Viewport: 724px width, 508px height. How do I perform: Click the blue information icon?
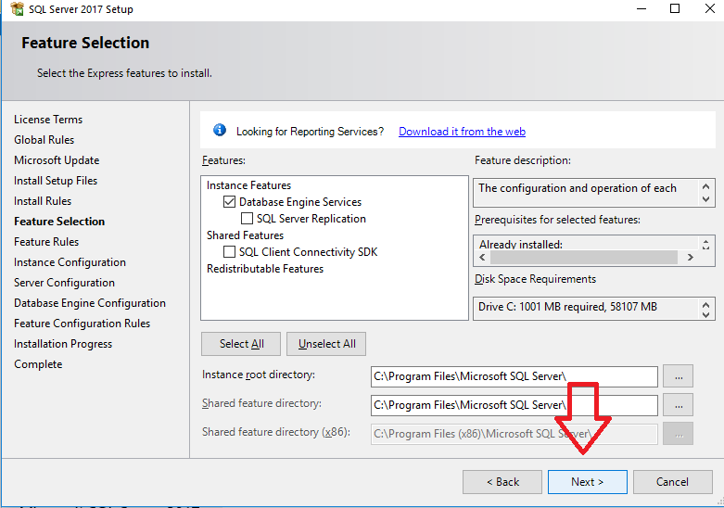pyautogui.click(x=220, y=131)
